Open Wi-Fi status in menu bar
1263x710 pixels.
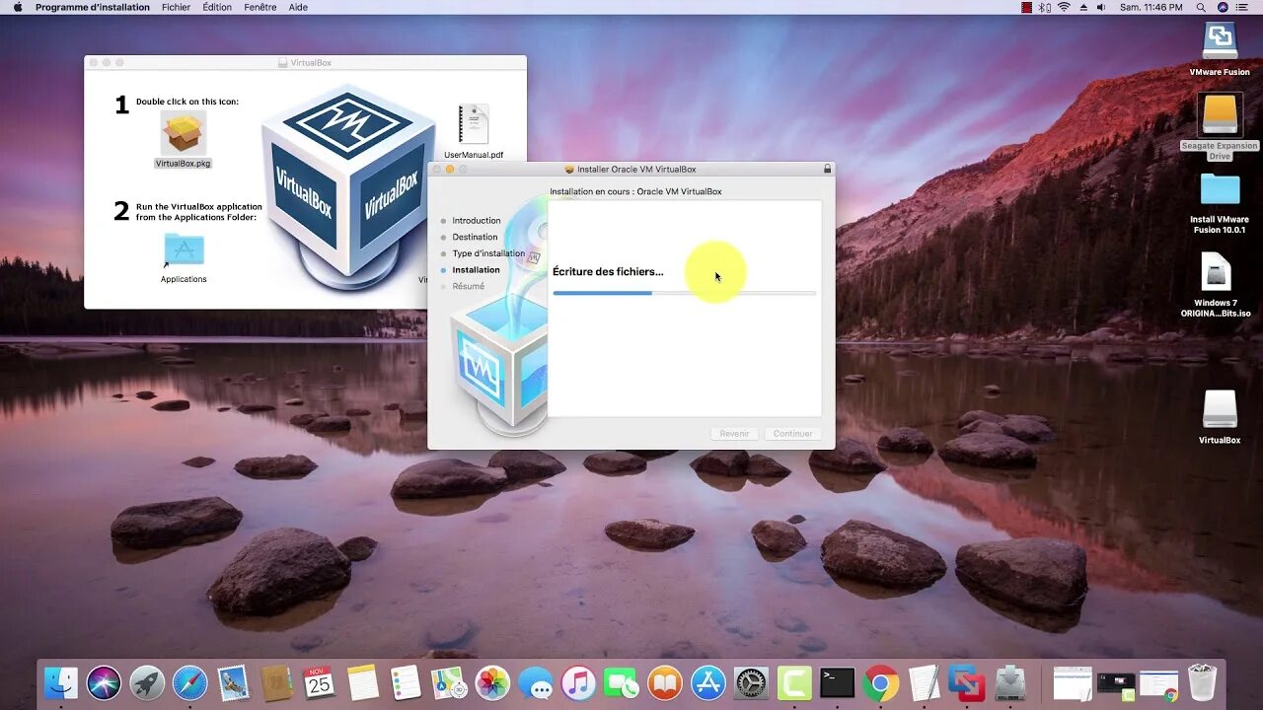1065,7
